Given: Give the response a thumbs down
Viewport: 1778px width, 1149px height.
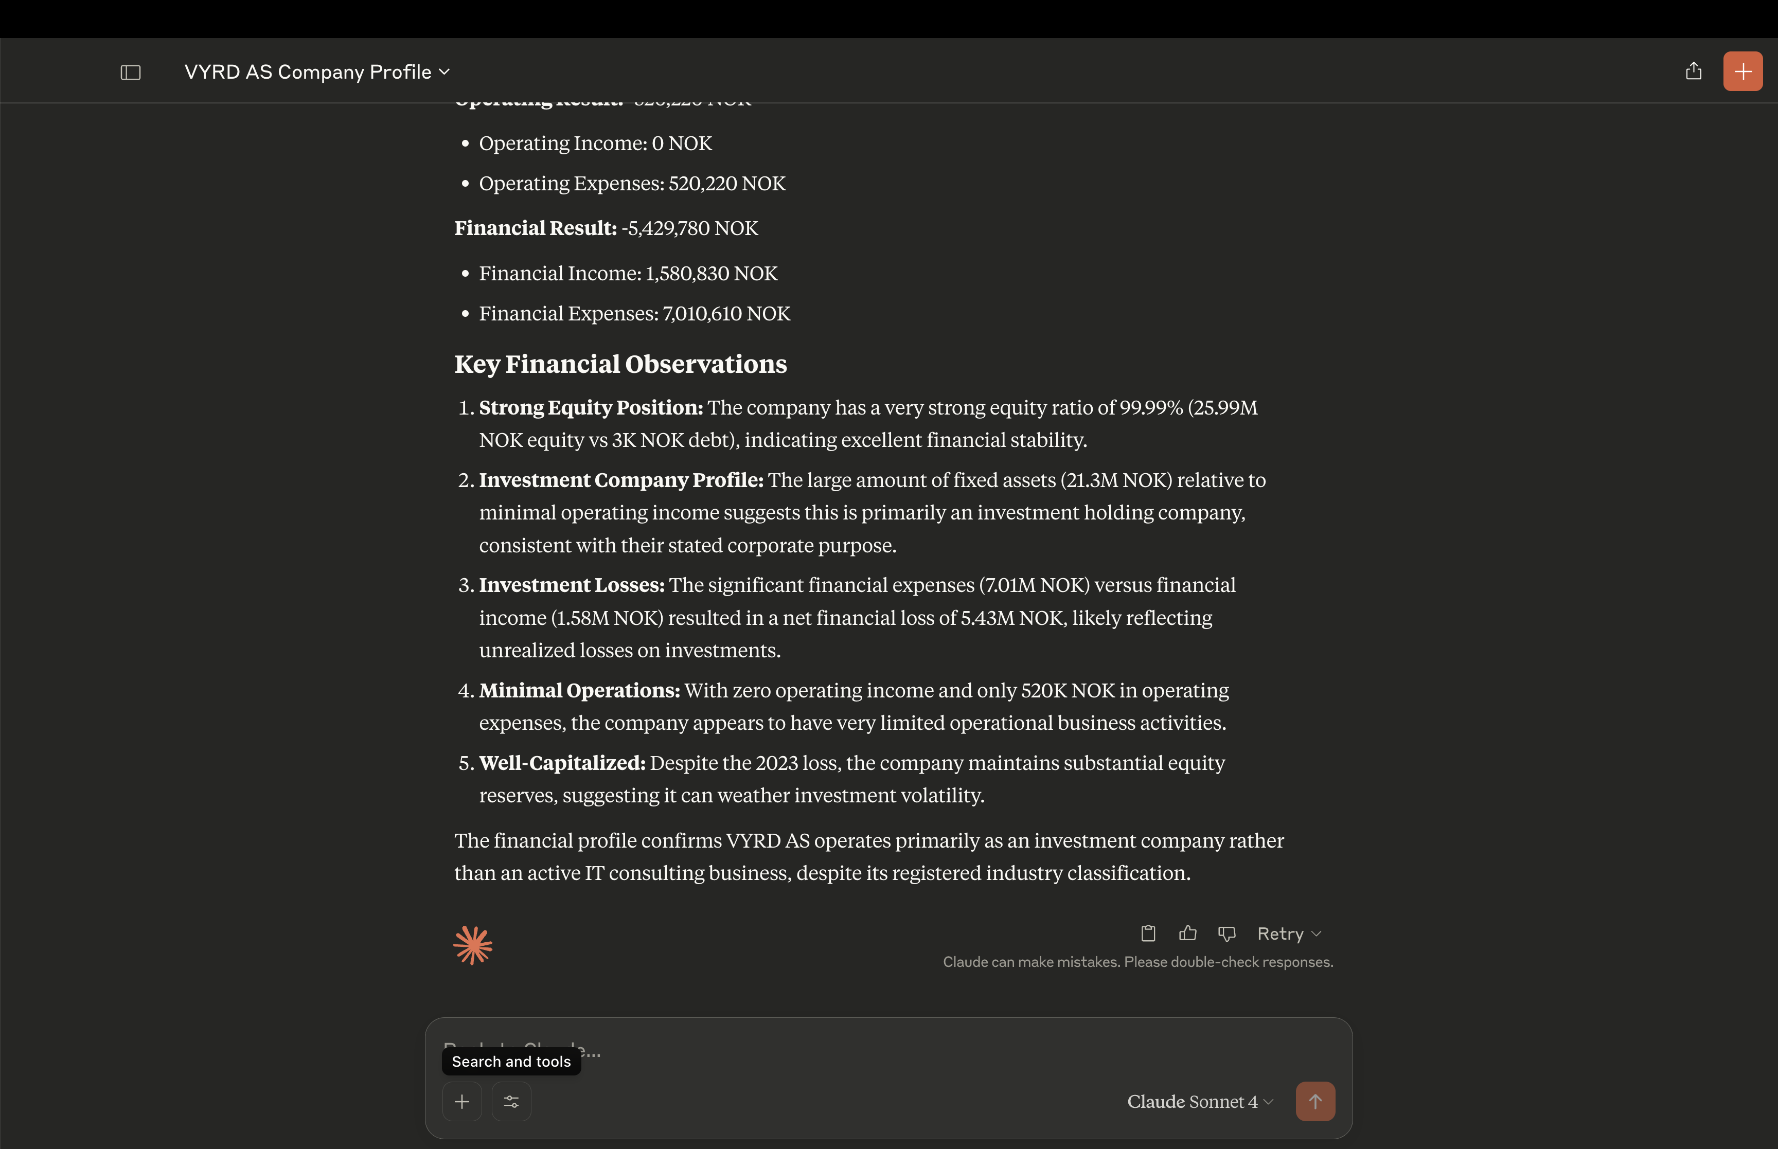Looking at the screenshot, I should [1226, 933].
